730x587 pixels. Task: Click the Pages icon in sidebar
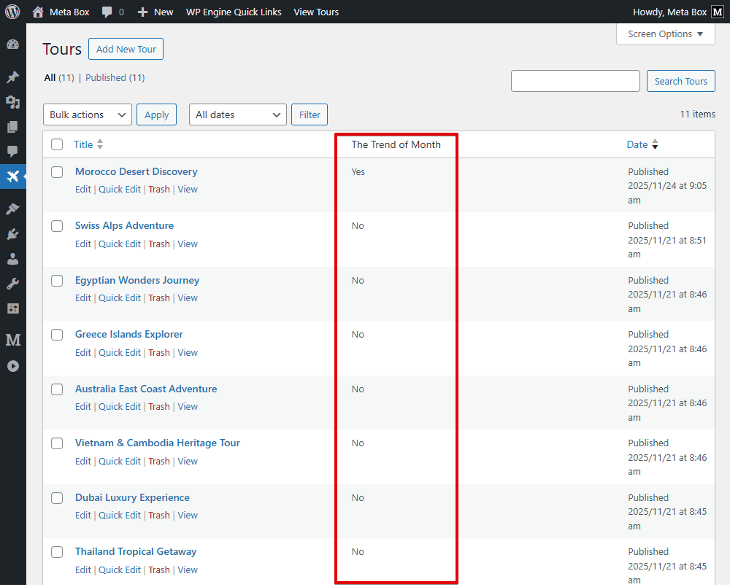click(12, 126)
